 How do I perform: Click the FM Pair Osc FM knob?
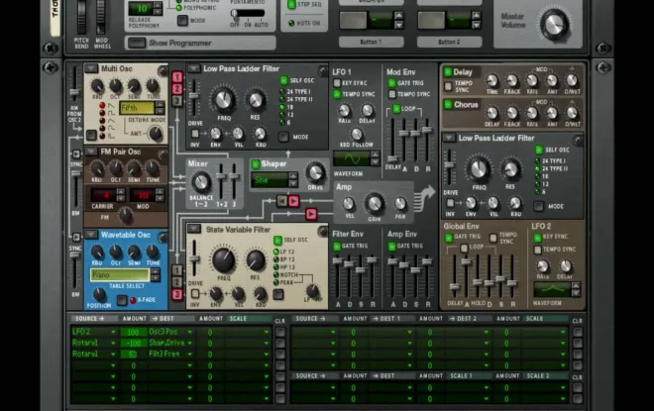[x=127, y=215]
